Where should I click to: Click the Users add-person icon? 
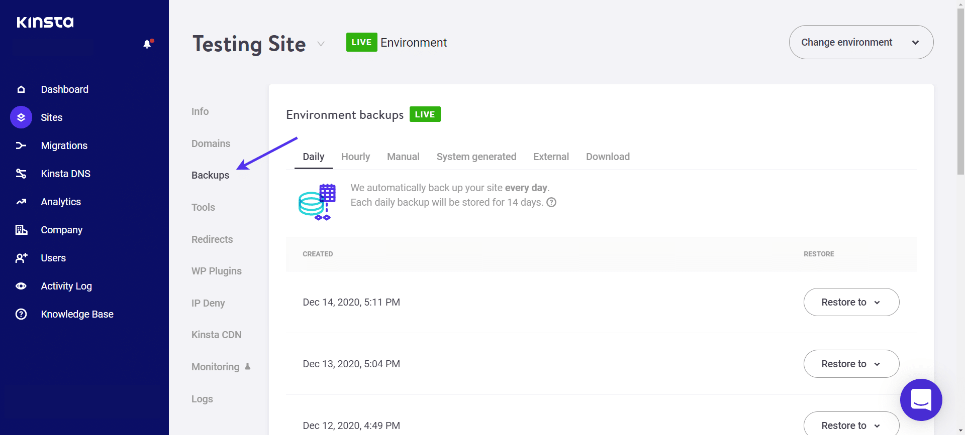pos(21,258)
